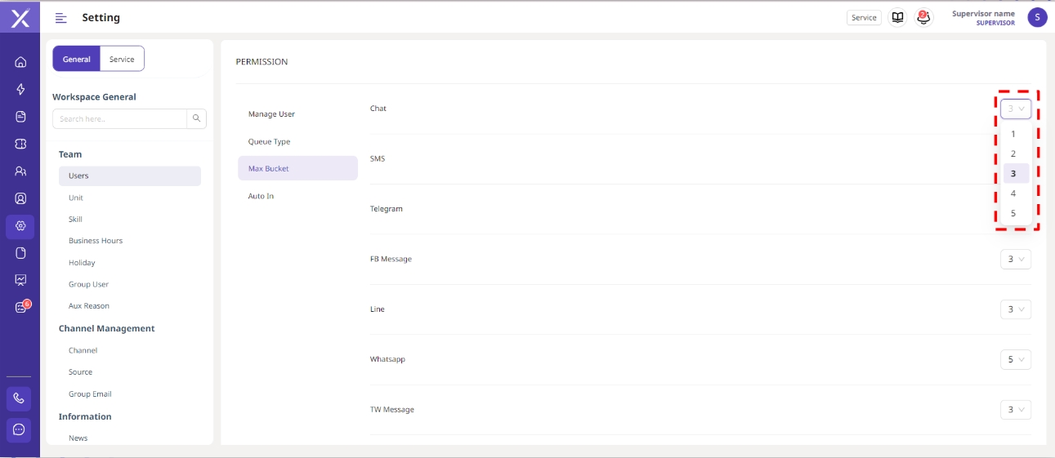This screenshot has height=458, width=1055.
Task: Choose option 1 from open dropdown list
Action: coord(1013,135)
